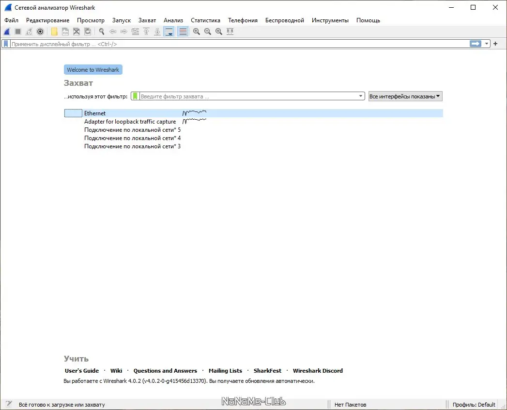The image size is (507, 410).
Task: Click the find packet magnifier icon
Action: (102, 32)
